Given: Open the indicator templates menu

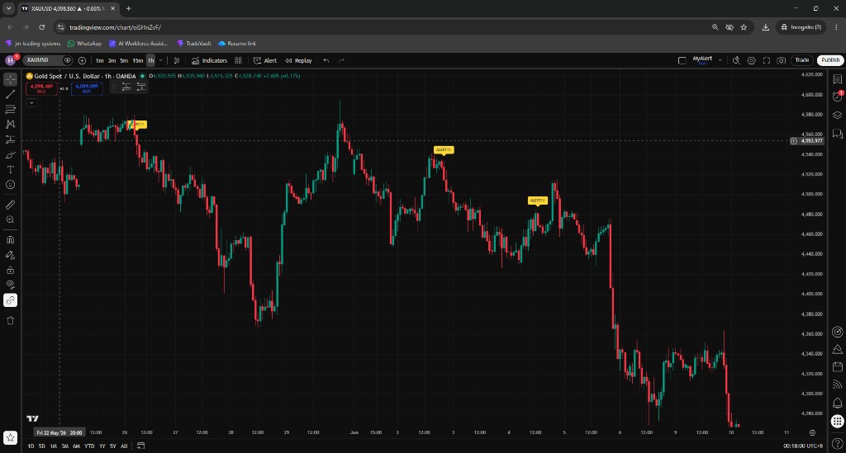Looking at the screenshot, I should [x=238, y=60].
